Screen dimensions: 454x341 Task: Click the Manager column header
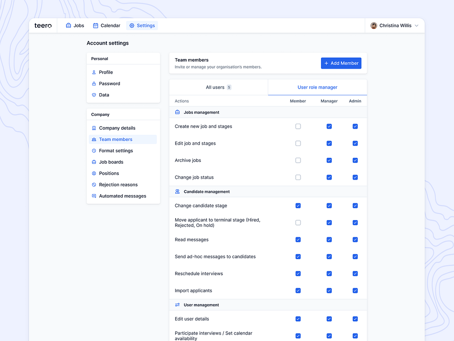pyautogui.click(x=329, y=101)
